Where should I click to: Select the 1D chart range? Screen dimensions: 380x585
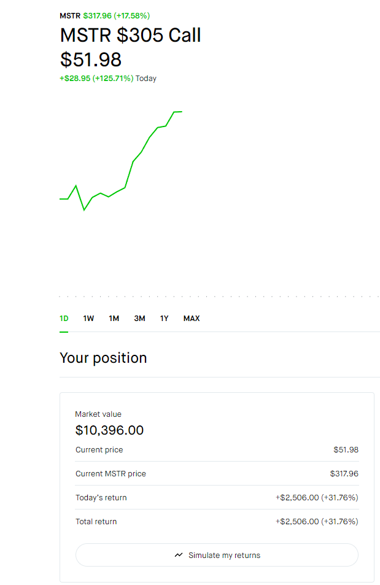(x=64, y=318)
